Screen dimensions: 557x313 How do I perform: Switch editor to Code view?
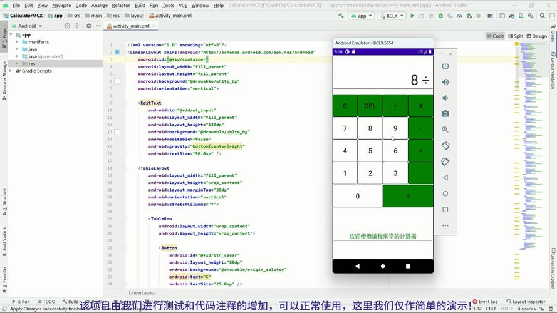pyautogui.click(x=496, y=36)
